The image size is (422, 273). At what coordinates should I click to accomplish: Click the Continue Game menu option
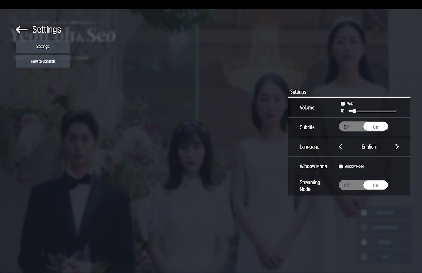pos(384,227)
